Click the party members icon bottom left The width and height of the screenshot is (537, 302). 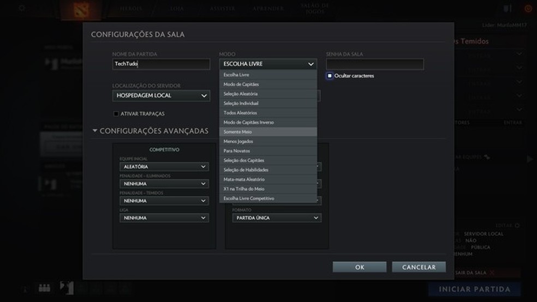coord(45,288)
